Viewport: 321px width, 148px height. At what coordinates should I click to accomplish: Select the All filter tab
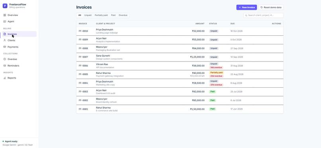pyautogui.click(x=80, y=15)
